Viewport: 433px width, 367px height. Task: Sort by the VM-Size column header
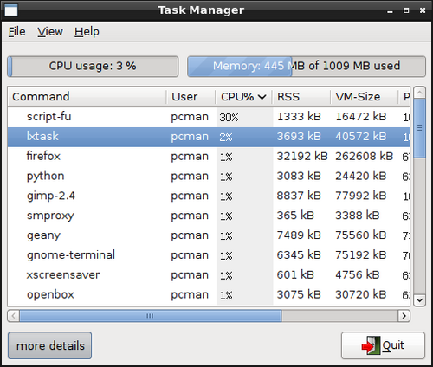(364, 97)
